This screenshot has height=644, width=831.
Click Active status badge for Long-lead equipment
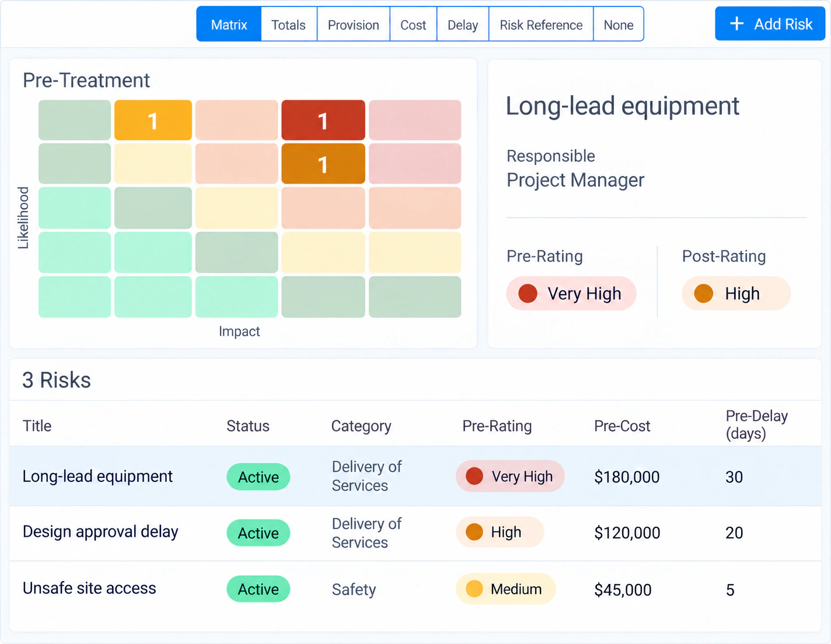pyautogui.click(x=258, y=477)
